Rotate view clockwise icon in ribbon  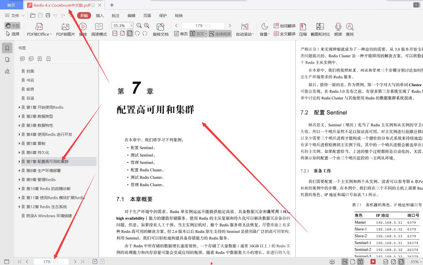point(137,33)
